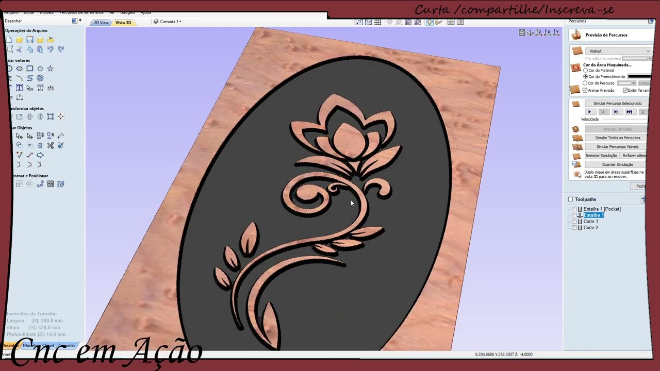Toggle the Exibir ferramenta checkbox
660x371 pixels.
[625, 90]
